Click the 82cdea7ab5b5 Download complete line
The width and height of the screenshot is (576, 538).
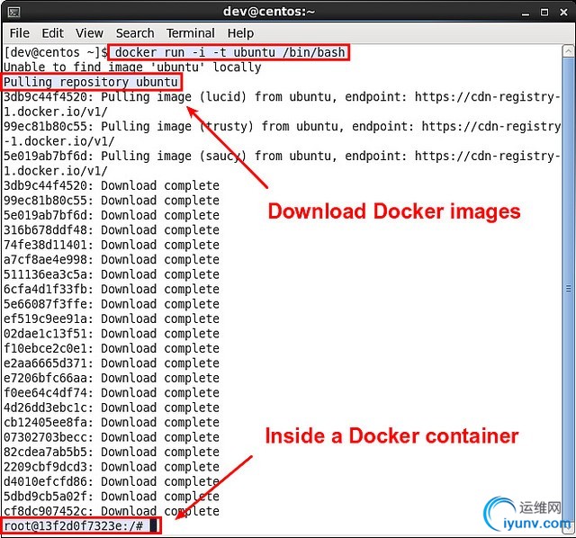[112, 452]
